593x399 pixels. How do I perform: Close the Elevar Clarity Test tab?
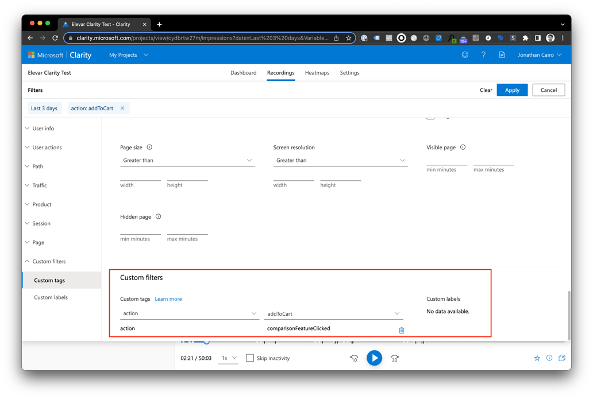tap(144, 24)
